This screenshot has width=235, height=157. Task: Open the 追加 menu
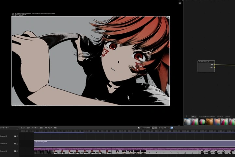coord(41,128)
